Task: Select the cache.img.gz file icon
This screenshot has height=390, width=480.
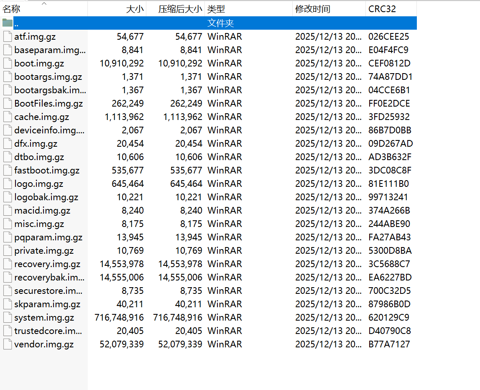Action: (x=8, y=117)
